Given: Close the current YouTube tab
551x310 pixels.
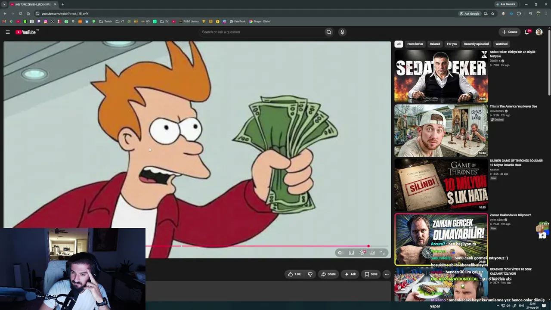Looking at the screenshot, I should (x=55, y=4).
